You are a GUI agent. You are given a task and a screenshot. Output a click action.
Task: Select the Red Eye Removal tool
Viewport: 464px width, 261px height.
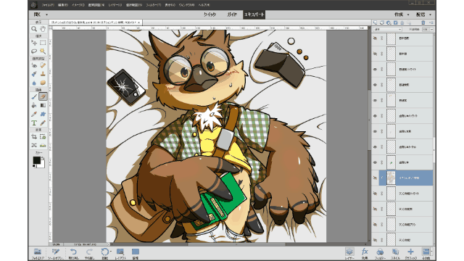point(34,65)
